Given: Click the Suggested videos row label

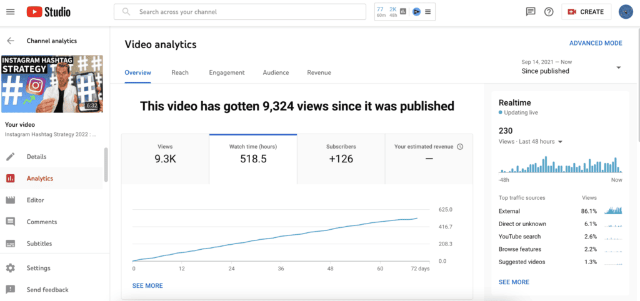Looking at the screenshot, I should 522,262.
